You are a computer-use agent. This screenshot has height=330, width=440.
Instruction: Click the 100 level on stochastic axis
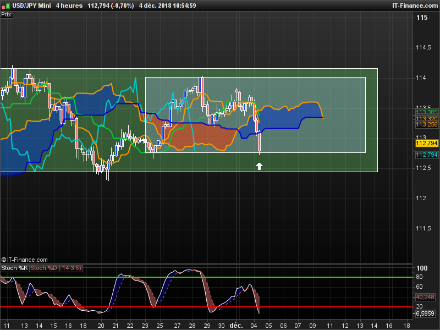[422, 268]
